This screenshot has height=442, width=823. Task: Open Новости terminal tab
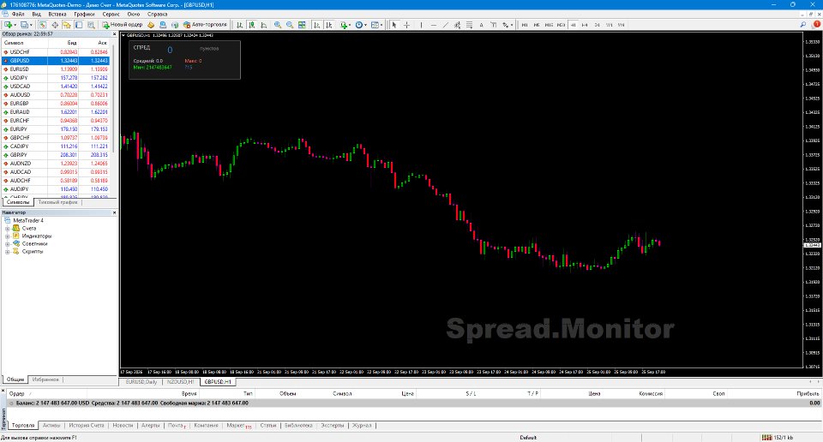pos(123,425)
